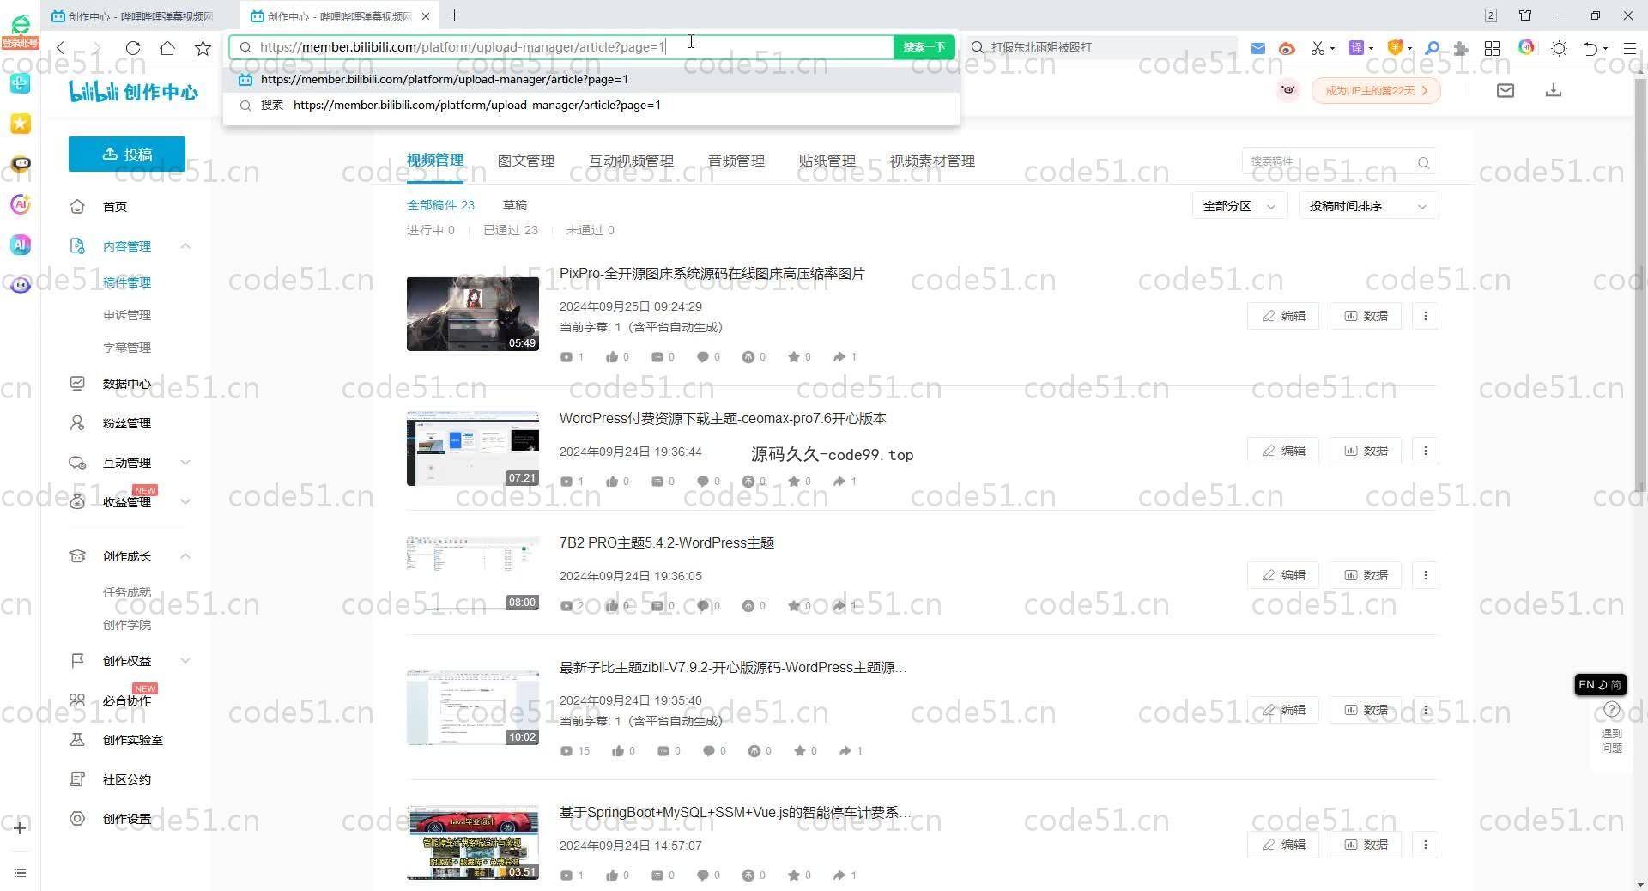The height and width of the screenshot is (891, 1648).
Task: Click the 成为UP主的第22天 badge
Action: (x=1376, y=90)
